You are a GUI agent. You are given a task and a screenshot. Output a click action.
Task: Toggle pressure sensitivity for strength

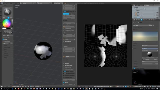coord(11,33)
